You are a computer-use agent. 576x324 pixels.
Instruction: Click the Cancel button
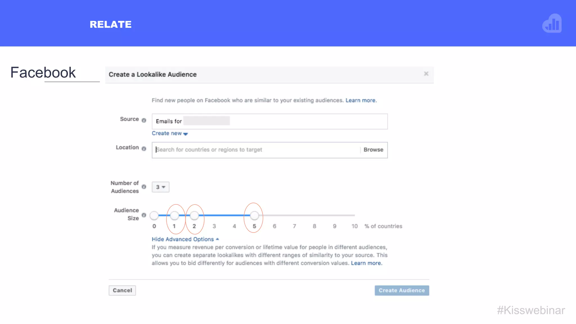click(x=122, y=291)
